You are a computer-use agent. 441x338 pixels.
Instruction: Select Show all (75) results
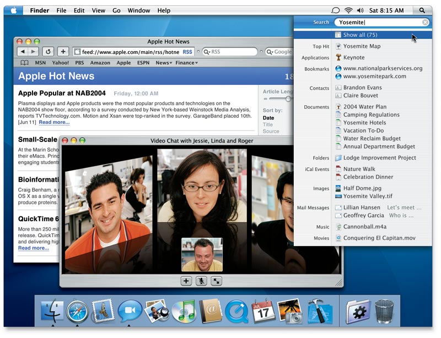pyautogui.click(x=363, y=35)
